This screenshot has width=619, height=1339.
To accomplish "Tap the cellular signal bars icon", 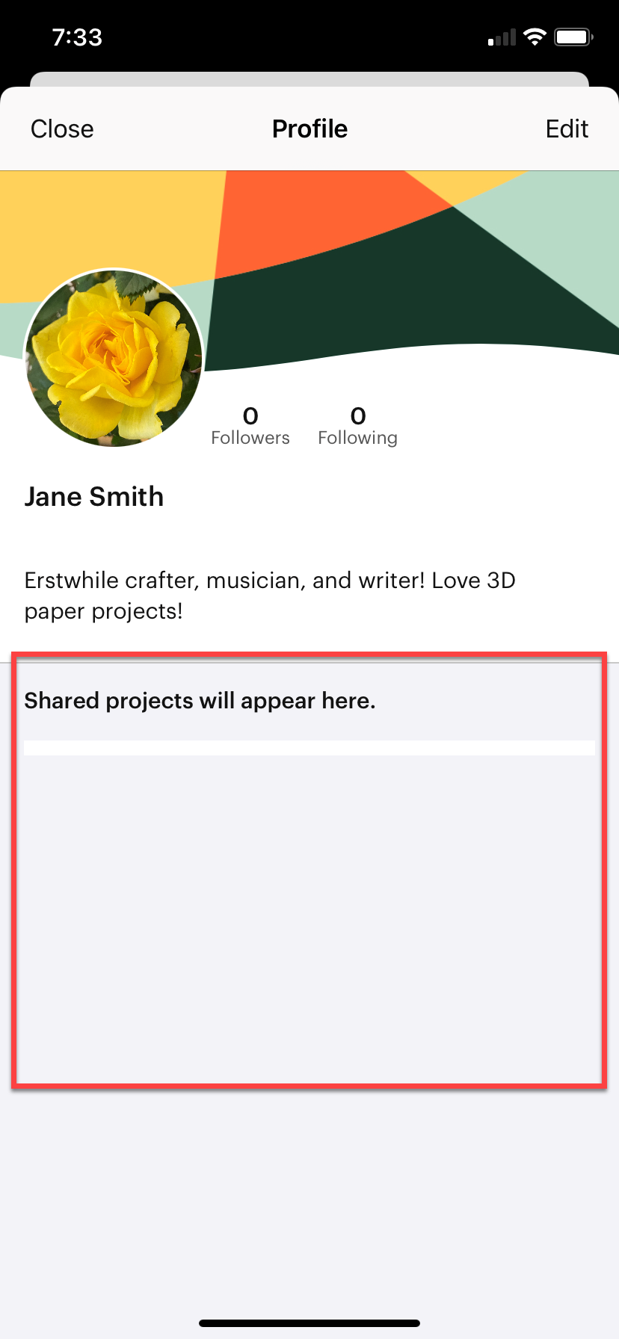I will pyautogui.click(x=502, y=38).
